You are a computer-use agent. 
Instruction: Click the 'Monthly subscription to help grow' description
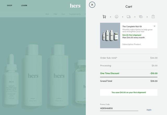click(x=138, y=31)
